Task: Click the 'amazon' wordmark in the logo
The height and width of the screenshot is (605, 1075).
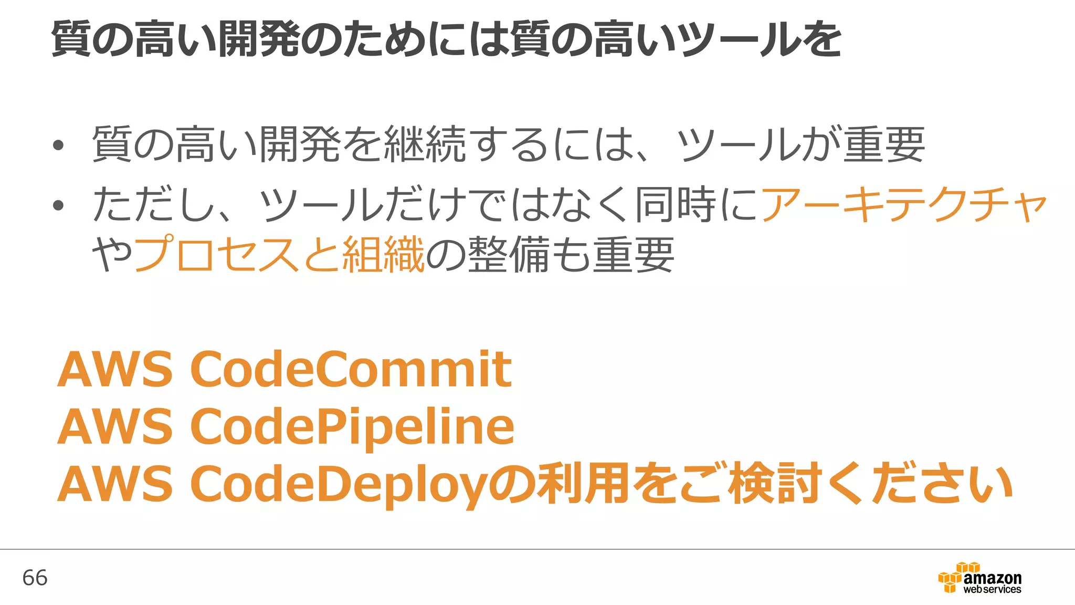Action: 992,578
